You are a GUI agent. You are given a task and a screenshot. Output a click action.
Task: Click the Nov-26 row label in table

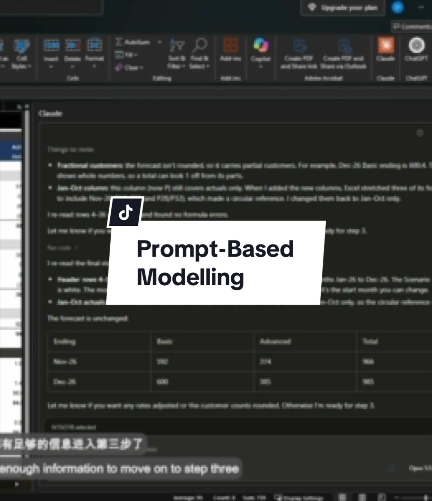pos(65,362)
